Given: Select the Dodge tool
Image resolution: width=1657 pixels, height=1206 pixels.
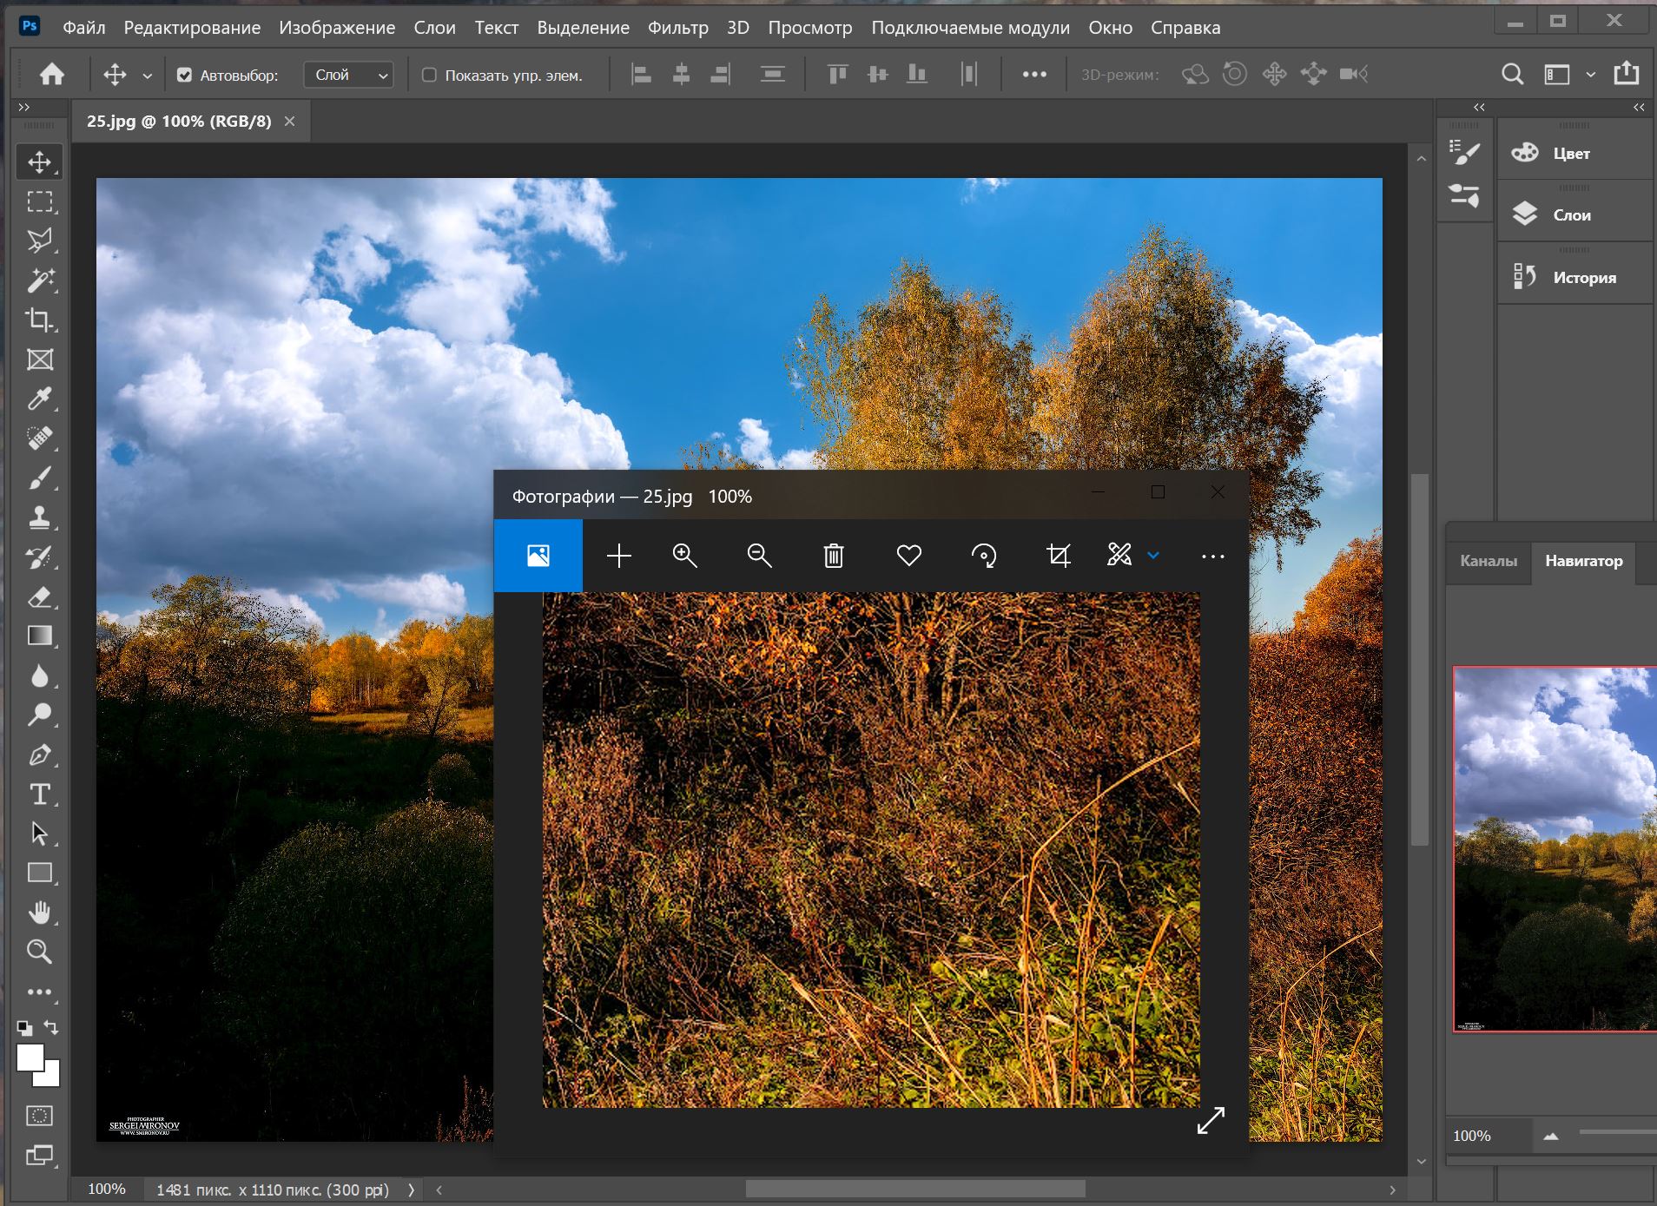Looking at the screenshot, I should coord(39,715).
